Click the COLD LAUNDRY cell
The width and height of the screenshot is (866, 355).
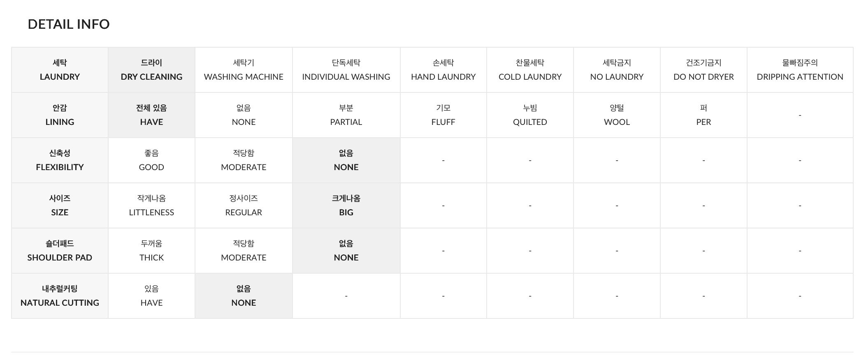click(530, 70)
